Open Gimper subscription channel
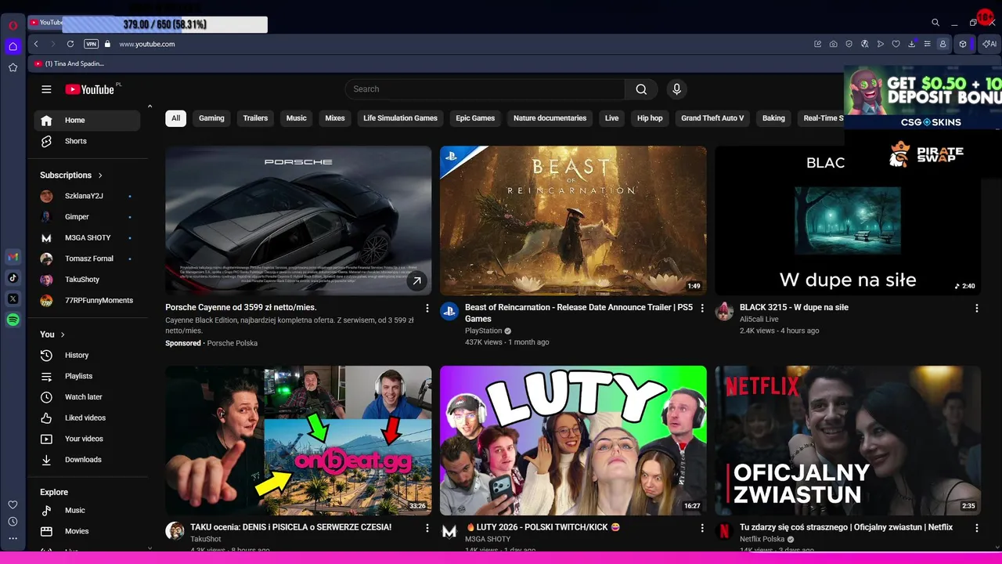The width and height of the screenshot is (1002, 564). click(x=87, y=217)
